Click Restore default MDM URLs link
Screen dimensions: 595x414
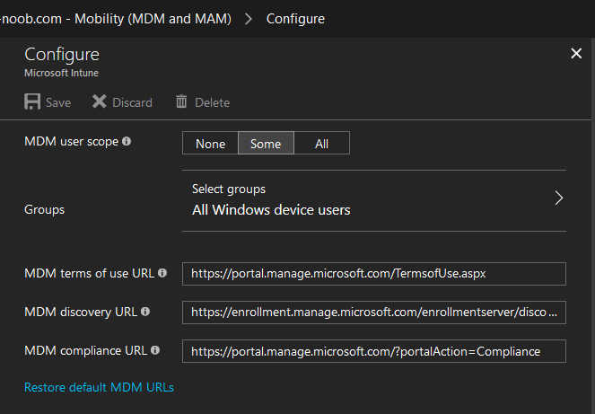pyautogui.click(x=99, y=387)
